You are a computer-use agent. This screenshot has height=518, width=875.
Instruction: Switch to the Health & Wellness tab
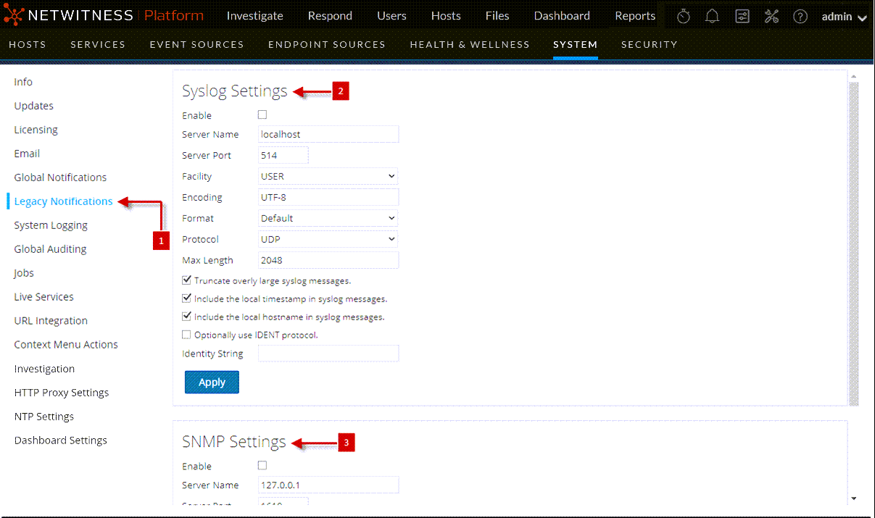[470, 44]
